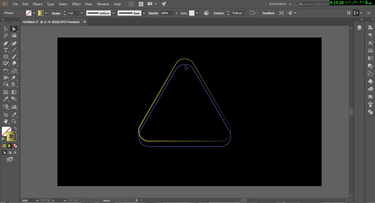Open the Effect menu

point(76,4)
